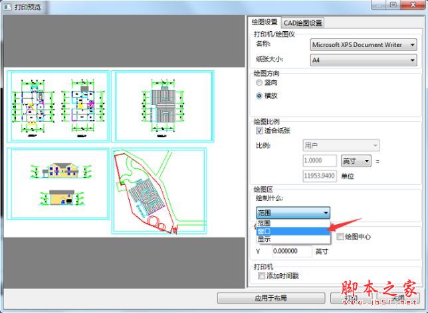Image resolution: width=428 pixels, height=313 pixels.
Task: Open the 英寸 unit dropdown
Action: [356, 160]
